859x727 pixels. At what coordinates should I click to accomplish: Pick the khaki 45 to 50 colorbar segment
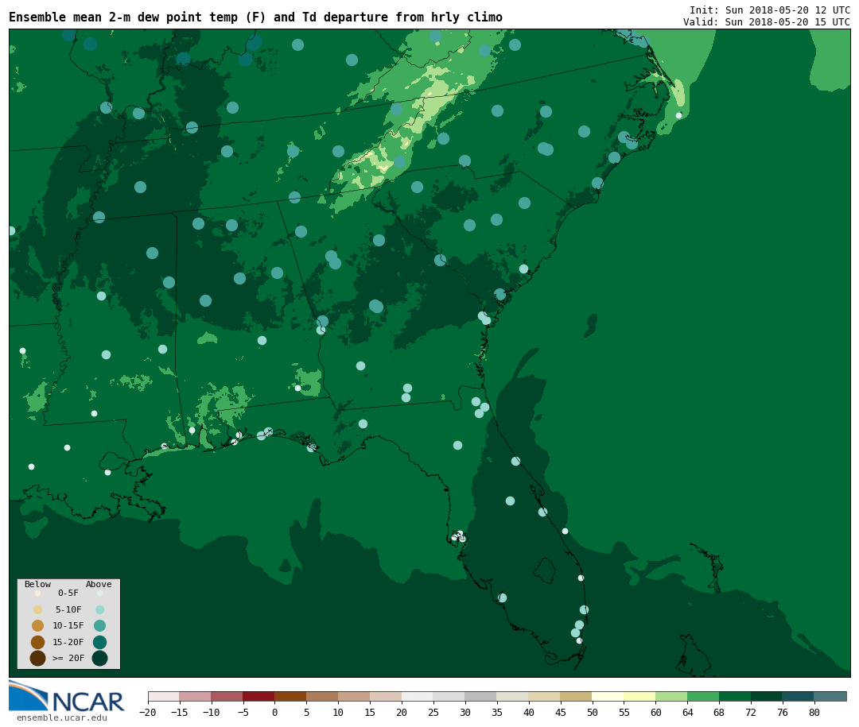pos(577,696)
